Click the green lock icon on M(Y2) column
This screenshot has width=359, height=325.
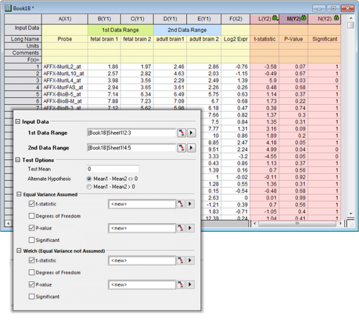[x=303, y=18]
